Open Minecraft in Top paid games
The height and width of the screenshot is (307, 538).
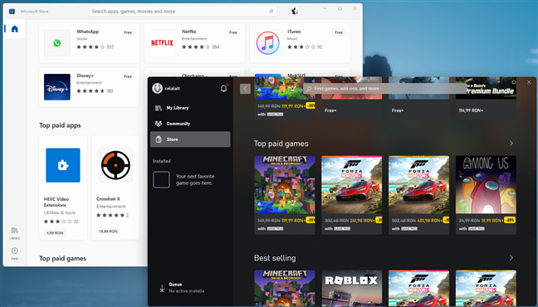pos(285,195)
